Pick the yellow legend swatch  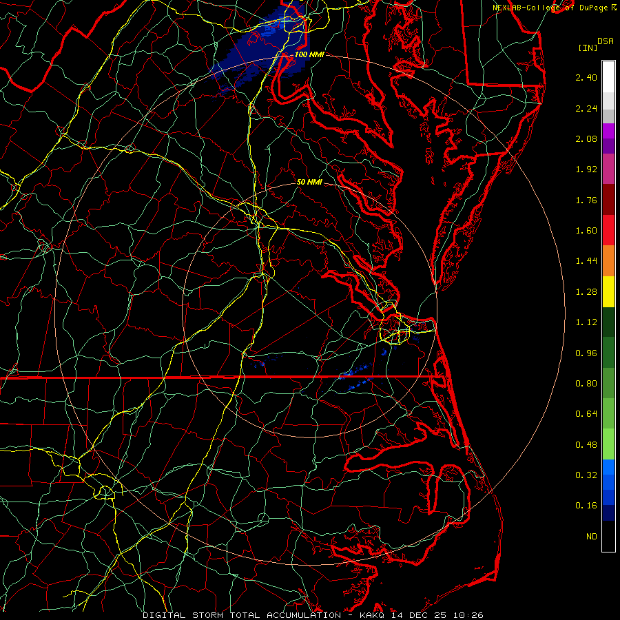(x=608, y=292)
